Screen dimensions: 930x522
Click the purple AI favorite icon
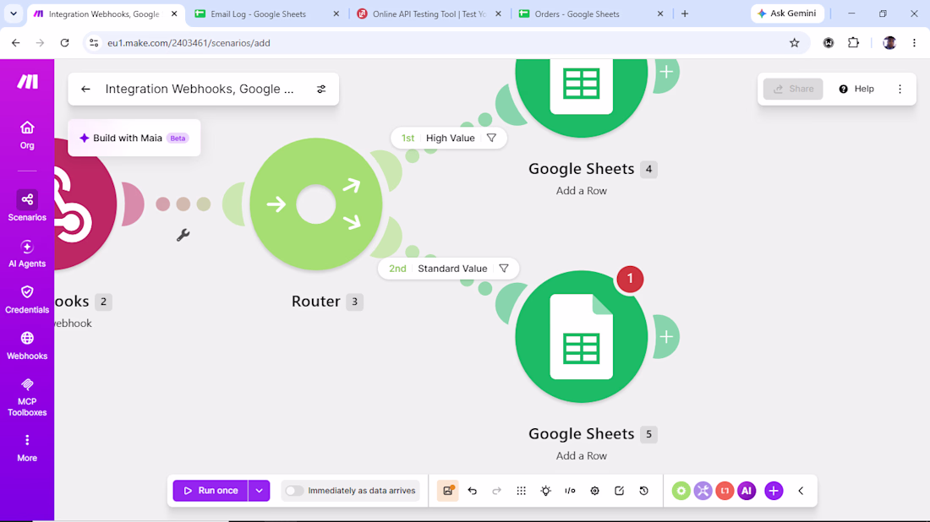tap(747, 491)
